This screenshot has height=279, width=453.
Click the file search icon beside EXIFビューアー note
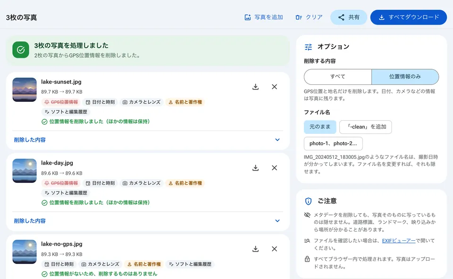pyautogui.click(x=307, y=241)
